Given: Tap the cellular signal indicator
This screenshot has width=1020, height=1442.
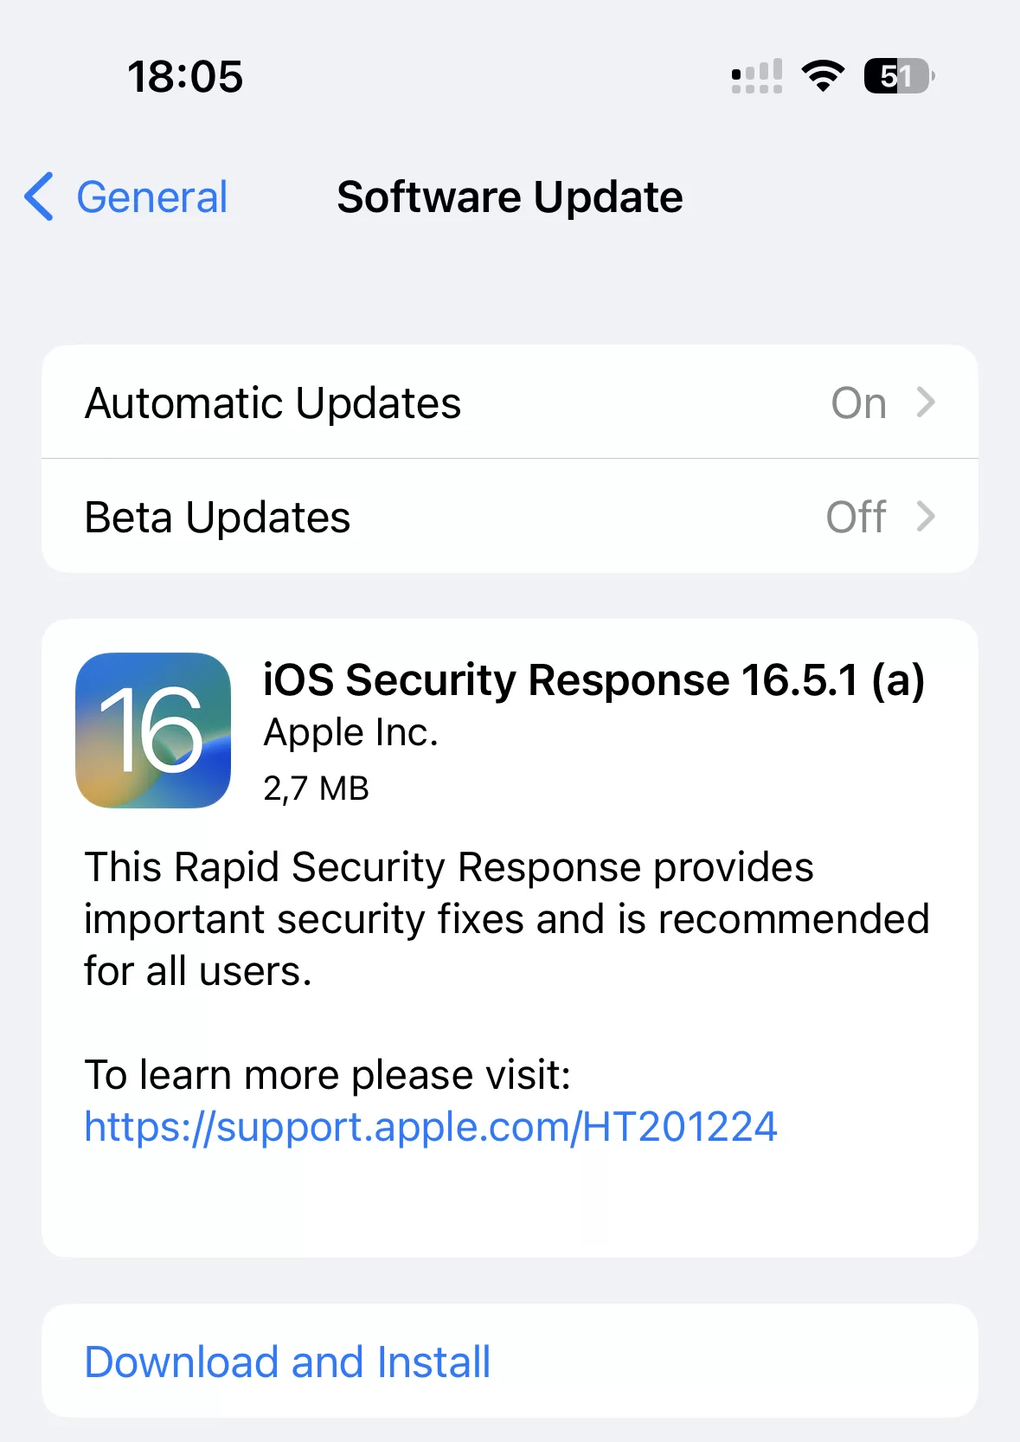Looking at the screenshot, I should tap(756, 76).
